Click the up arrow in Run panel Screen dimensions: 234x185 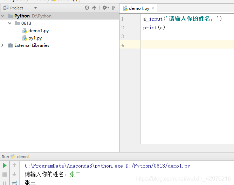click(14, 165)
